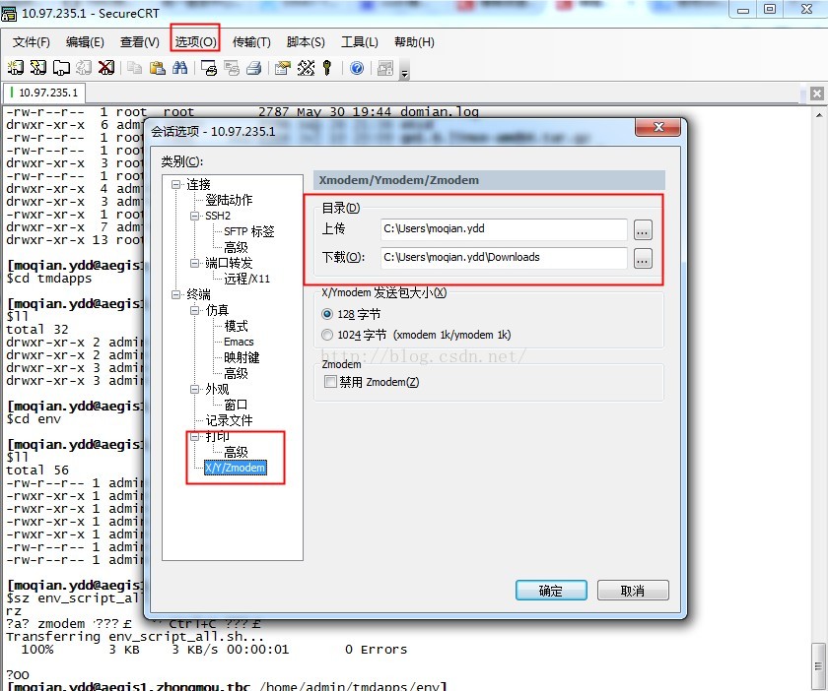Click the 确定 button
Image resolution: width=828 pixels, height=691 pixels.
click(551, 591)
